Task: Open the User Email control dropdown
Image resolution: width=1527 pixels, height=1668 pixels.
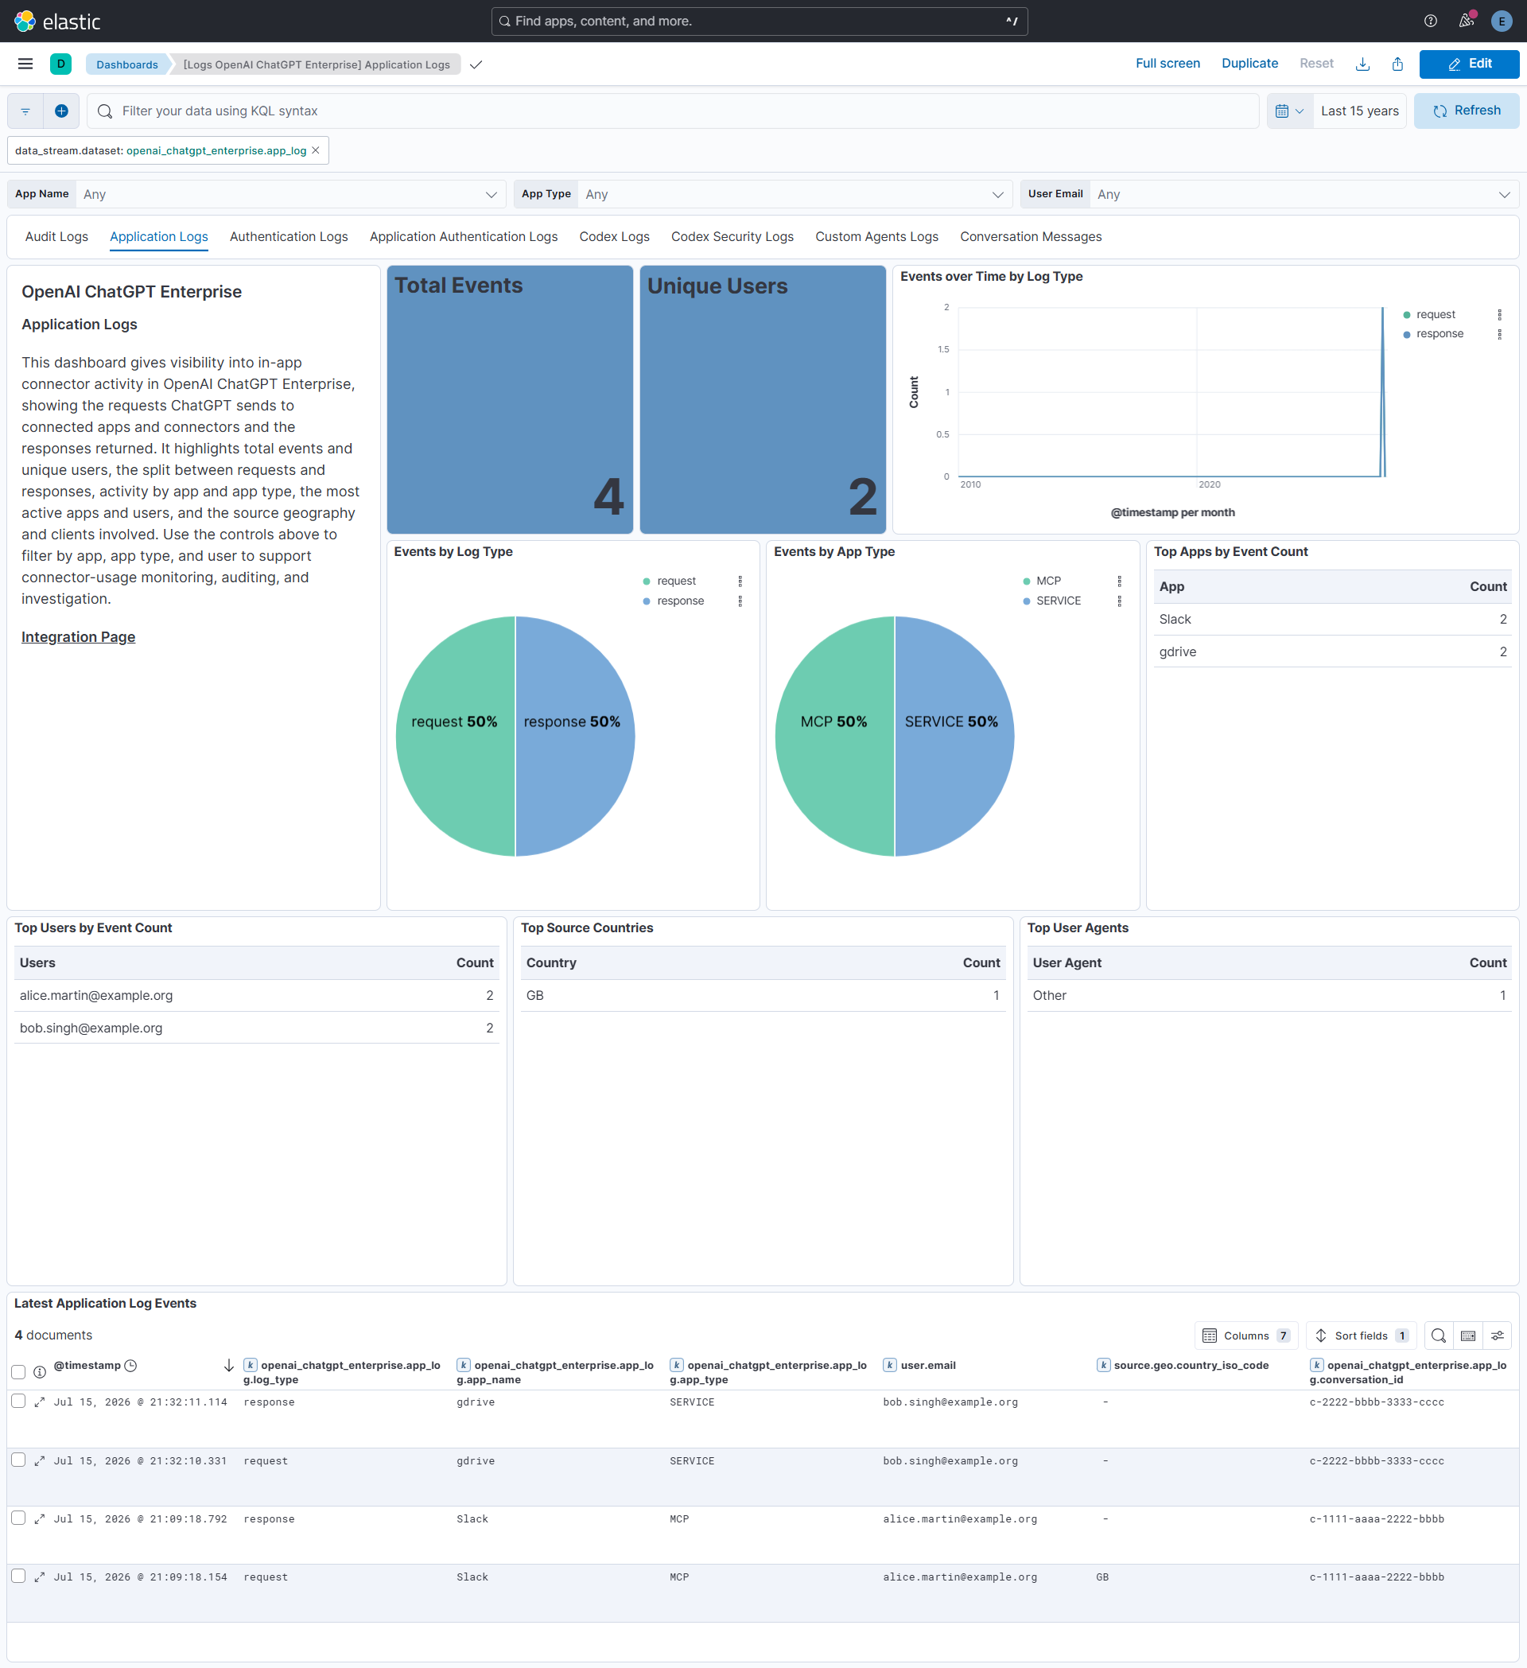Action: 1304,194
